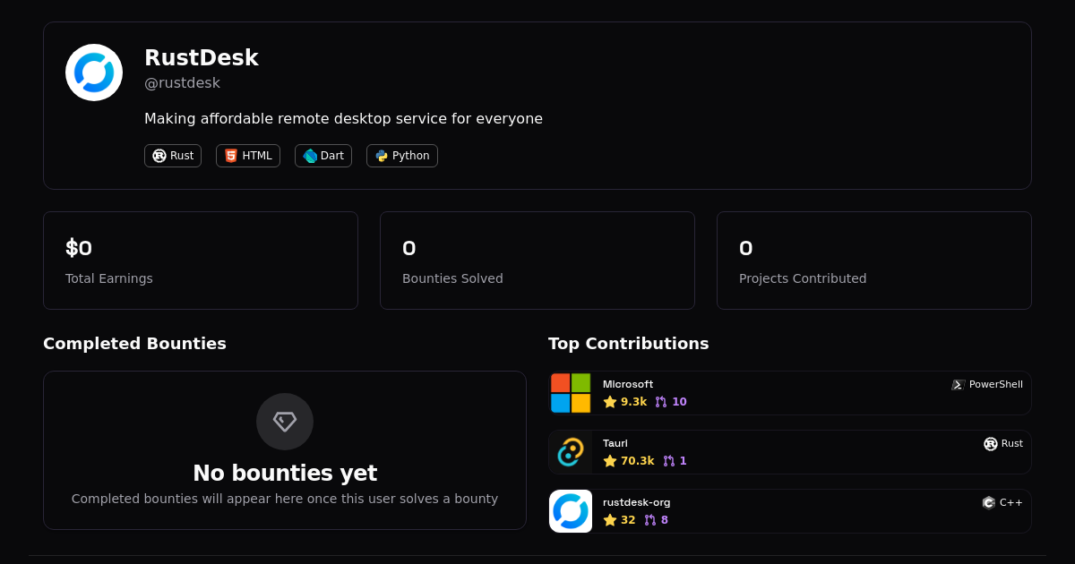Click the diamond bounty placeholder icon
This screenshot has height=564, width=1075.
[285, 421]
